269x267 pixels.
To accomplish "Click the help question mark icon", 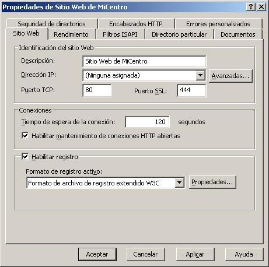I will (x=251, y=7).
